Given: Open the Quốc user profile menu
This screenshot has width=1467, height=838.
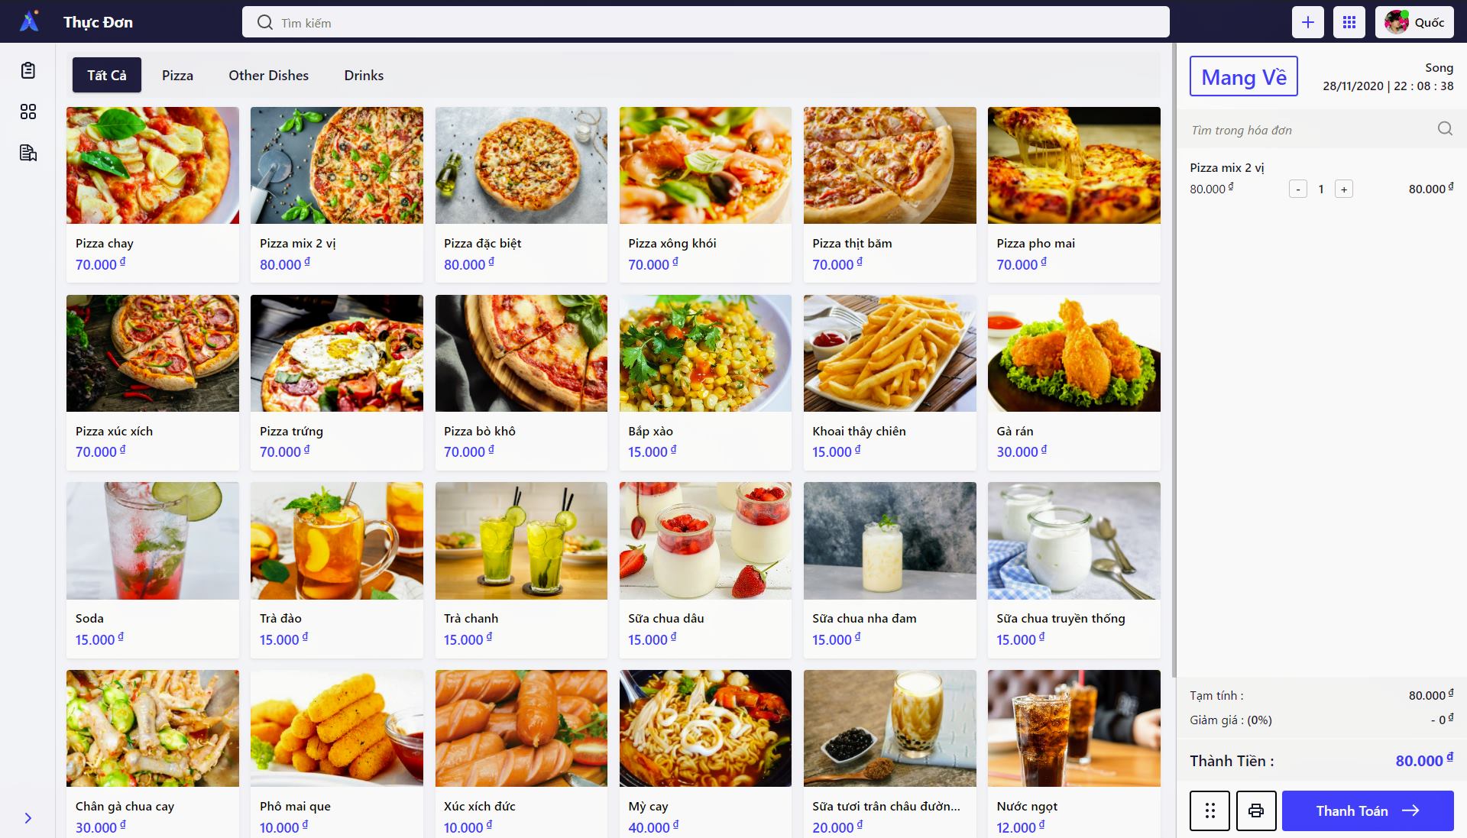Looking at the screenshot, I should [x=1414, y=22].
